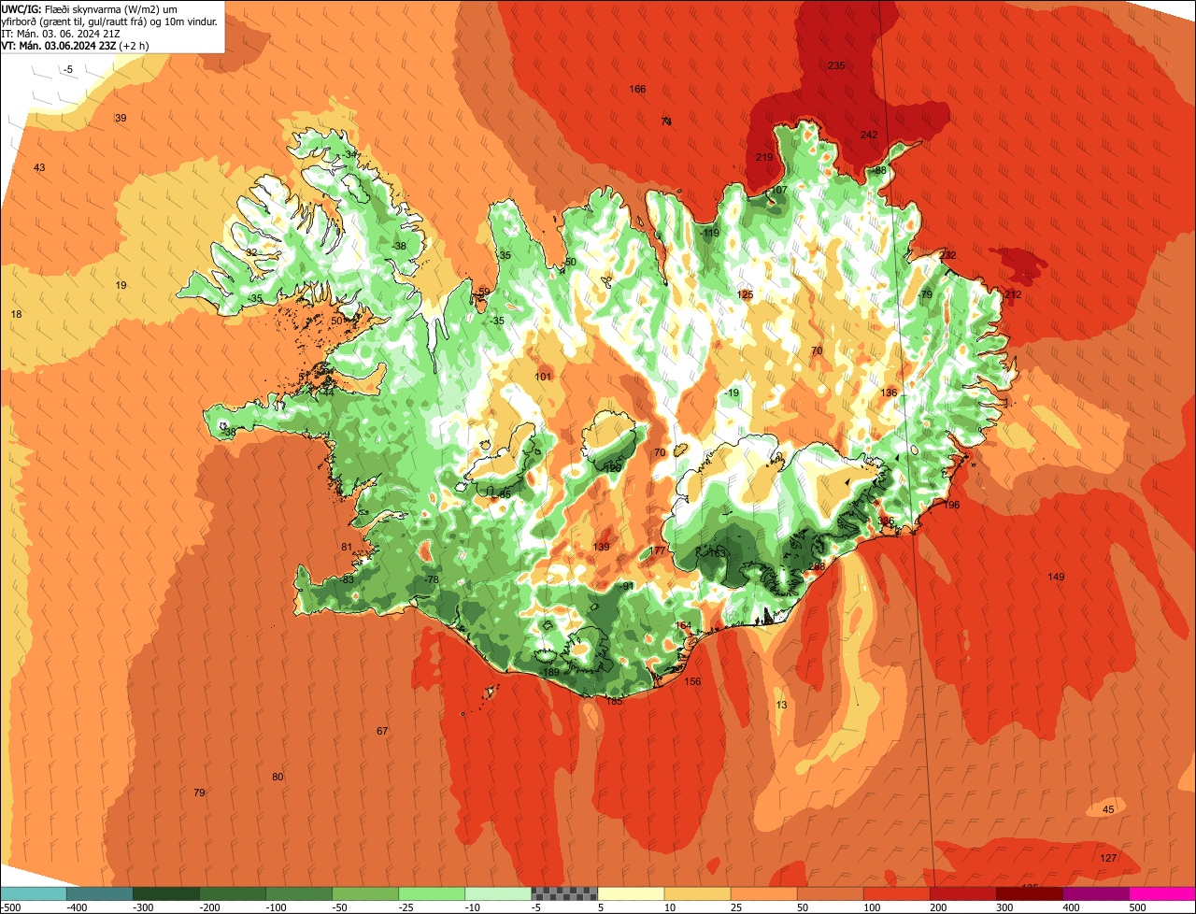Screen dimensions: 1196x914
Task: Click the ocean value '79'
Action: click(x=199, y=793)
